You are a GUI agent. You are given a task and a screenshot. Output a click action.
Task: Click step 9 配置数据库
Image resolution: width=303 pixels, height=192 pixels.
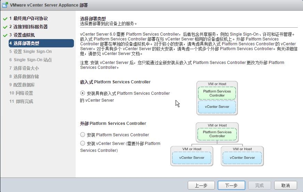pos(22,85)
